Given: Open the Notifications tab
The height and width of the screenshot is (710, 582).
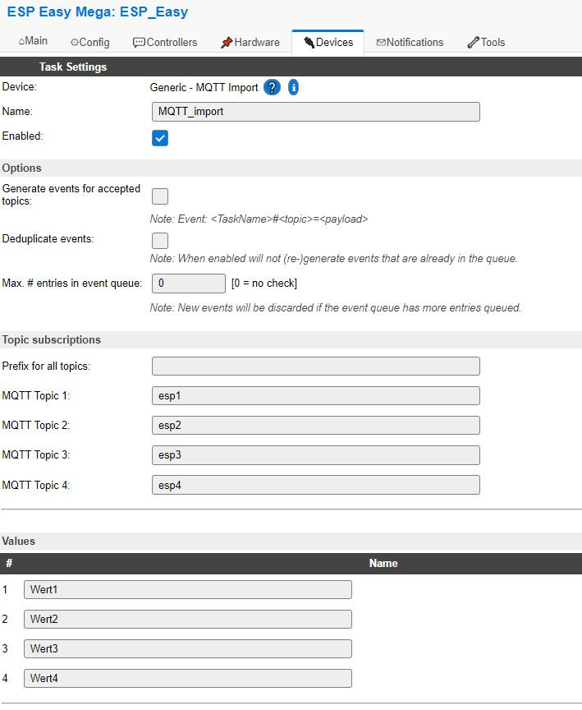Looking at the screenshot, I should point(410,42).
